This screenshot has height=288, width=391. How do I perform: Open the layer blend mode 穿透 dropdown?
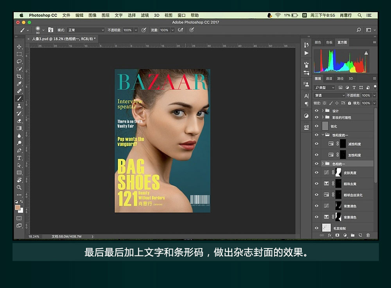click(329, 95)
